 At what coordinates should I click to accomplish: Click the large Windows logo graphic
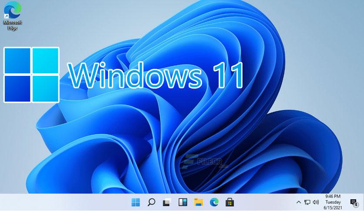(x=31, y=75)
